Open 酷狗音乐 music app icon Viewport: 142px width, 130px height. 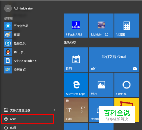tap(8, 43)
